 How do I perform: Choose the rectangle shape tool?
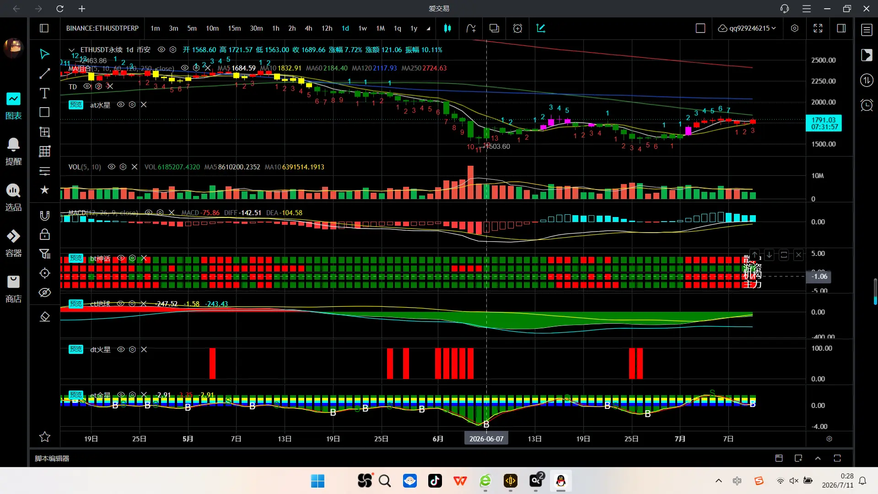(44, 112)
